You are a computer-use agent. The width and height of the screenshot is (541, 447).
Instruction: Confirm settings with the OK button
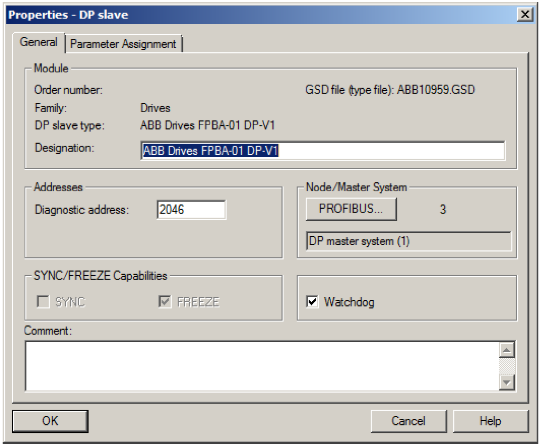(x=50, y=421)
